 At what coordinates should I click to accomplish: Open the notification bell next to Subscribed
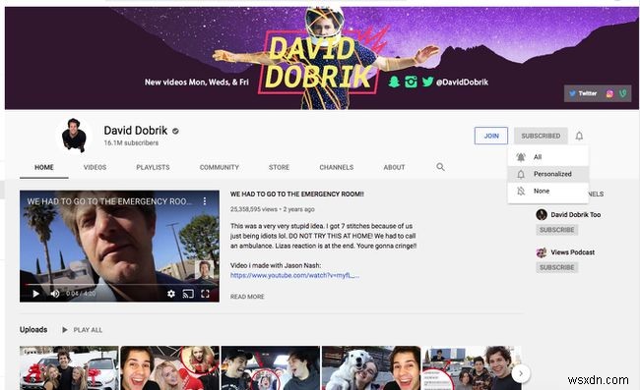579,136
